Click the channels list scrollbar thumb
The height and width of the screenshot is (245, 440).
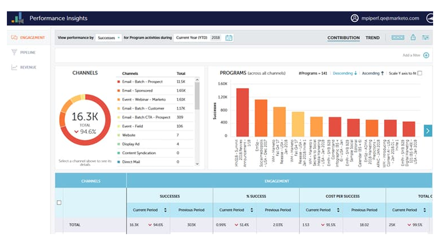pyautogui.click(x=197, y=96)
